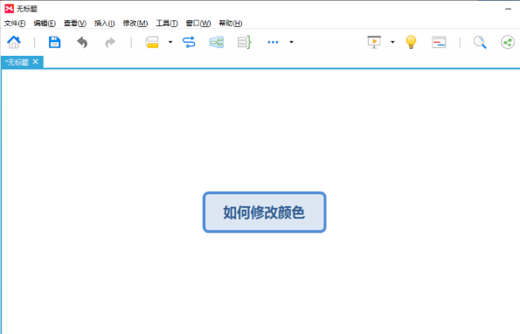Save the mind map with floppy icon
The image size is (520, 334).
pos(55,42)
